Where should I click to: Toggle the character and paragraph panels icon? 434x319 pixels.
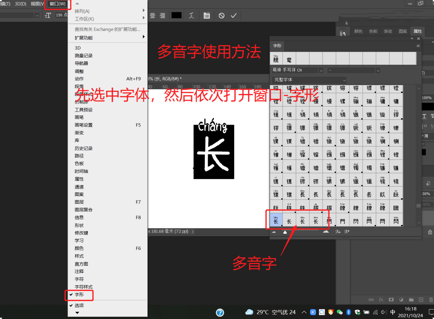pyautogui.click(x=207, y=16)
